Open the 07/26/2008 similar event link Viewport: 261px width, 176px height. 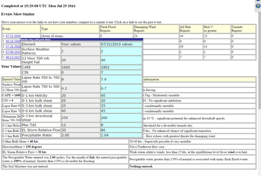point(13,47)
